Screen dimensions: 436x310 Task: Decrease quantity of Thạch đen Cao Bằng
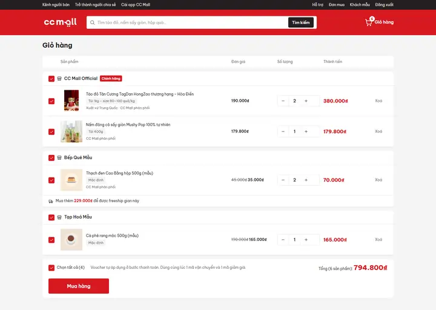coord(283,180)
